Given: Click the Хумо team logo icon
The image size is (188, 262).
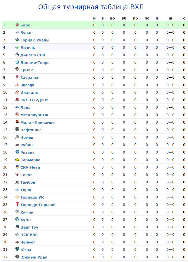Looking at the screenshot, I should point(17,219).
